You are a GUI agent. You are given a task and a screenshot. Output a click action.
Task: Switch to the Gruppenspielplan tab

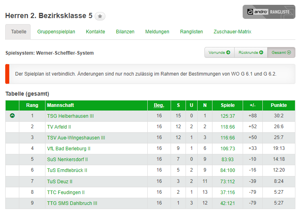coord(56,32)
